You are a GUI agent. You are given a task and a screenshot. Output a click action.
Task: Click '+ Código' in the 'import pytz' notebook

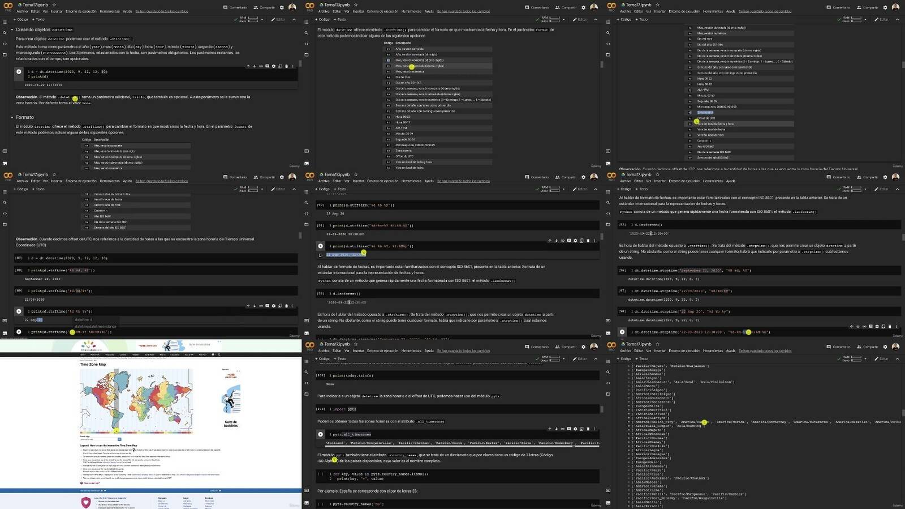pos(324,358)
